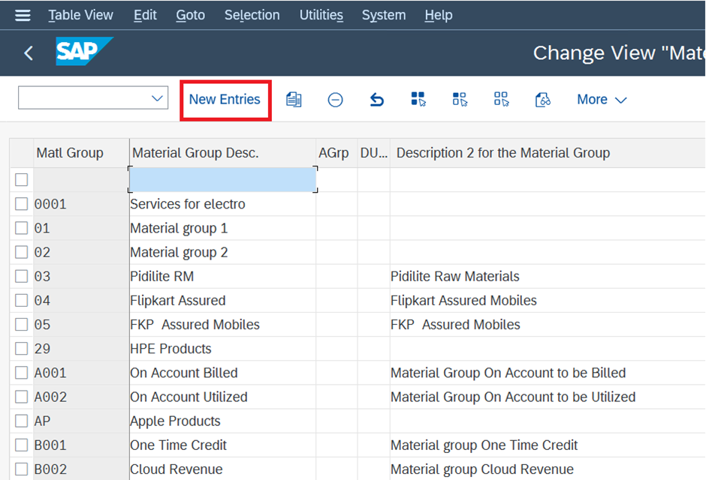Open the hamburger main menu icon
The image size is (706, 480).
pos(23,15)
